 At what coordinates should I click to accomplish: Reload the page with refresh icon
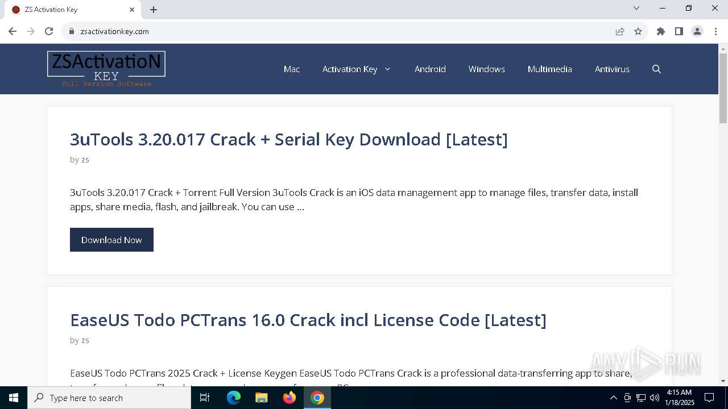49,31
